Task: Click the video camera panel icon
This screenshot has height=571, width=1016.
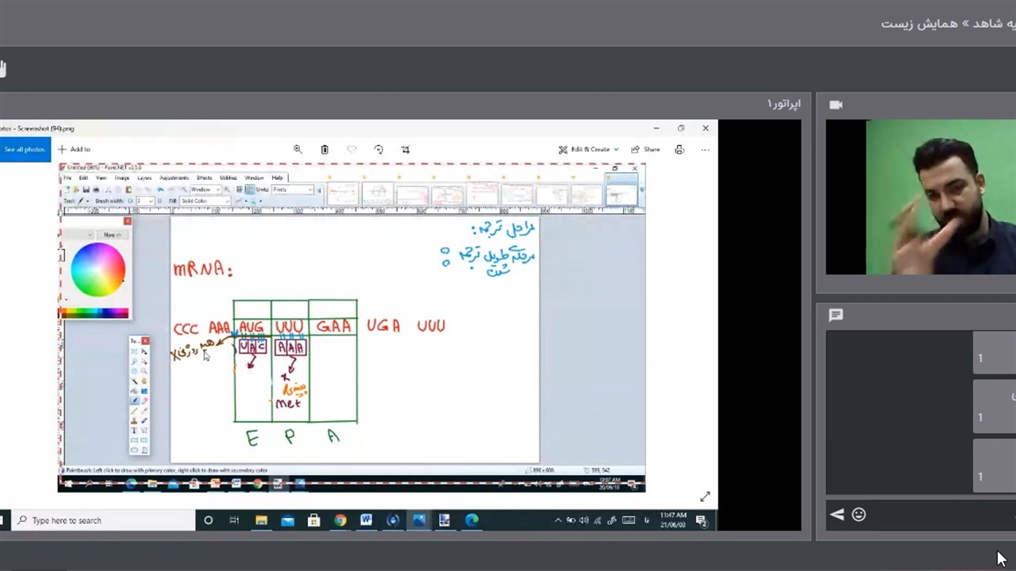Action: [836, 105]
